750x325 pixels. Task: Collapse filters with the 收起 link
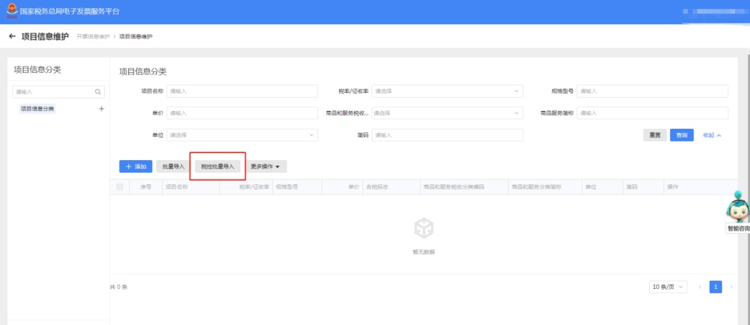pos(712,135)
